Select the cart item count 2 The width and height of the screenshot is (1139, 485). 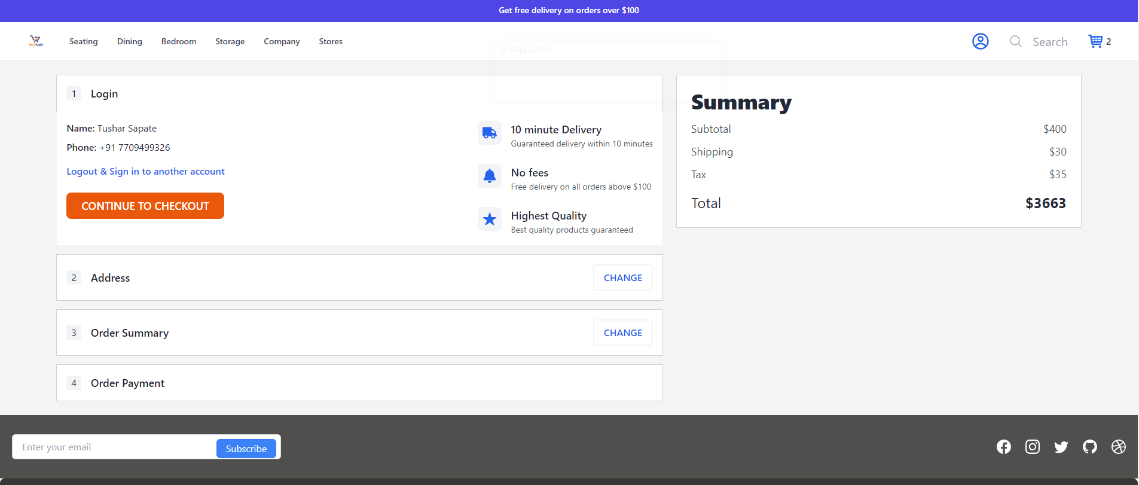click(x=1109, y=41)
